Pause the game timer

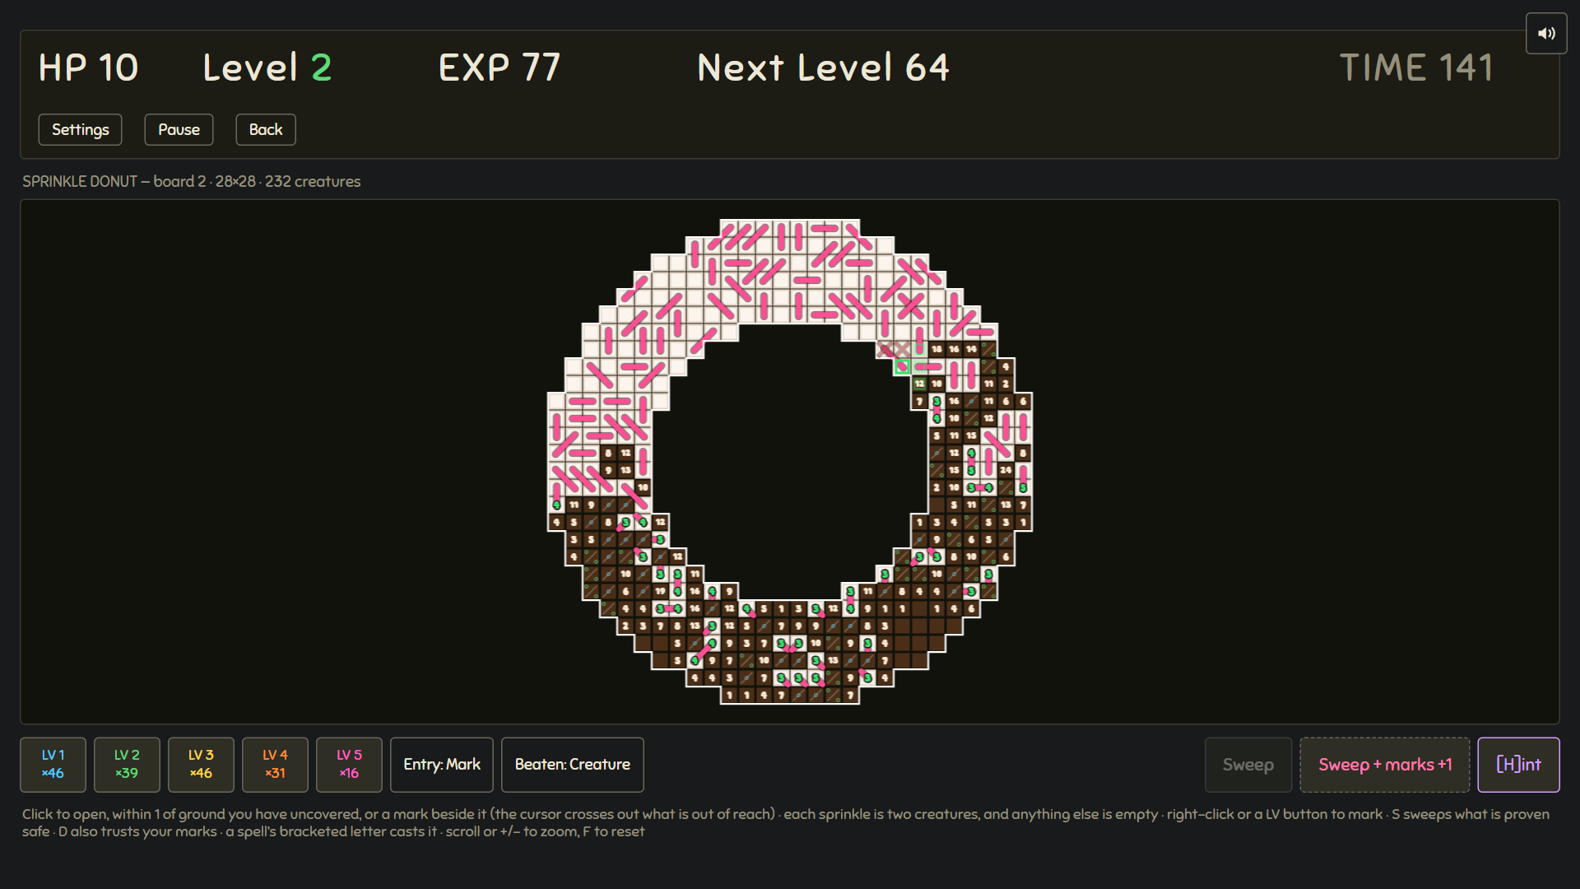(179, 129)
